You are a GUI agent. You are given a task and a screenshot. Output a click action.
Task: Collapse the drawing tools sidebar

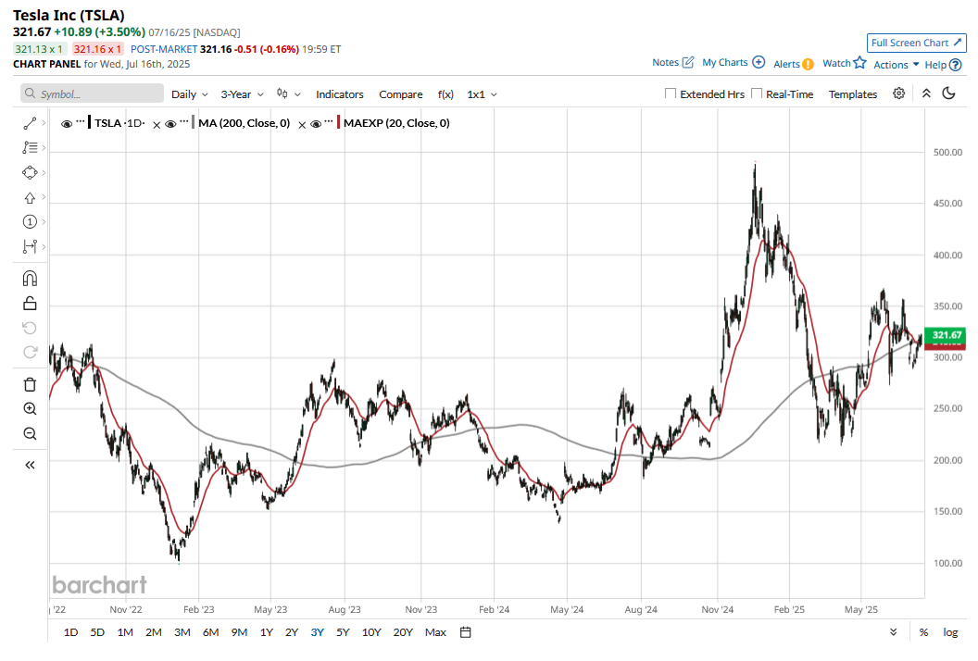point(30,465)
